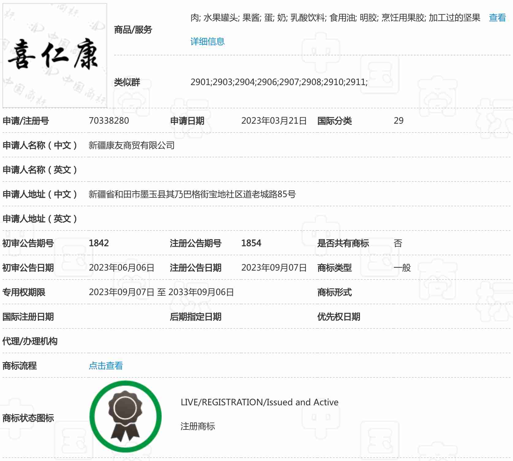The height and width of the screenshot is (461, 513).
Task: Click the preliminary announcement date 2023年06月06日
Action: (122, 268)
